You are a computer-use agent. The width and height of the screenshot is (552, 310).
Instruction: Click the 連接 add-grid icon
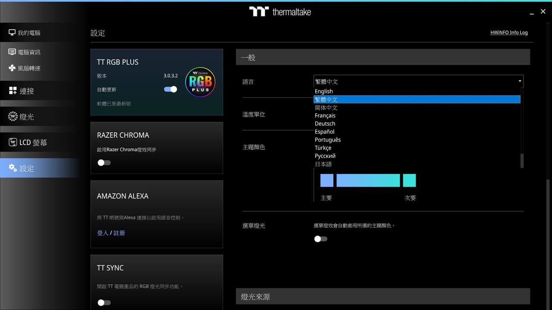[x=13, y=91]
